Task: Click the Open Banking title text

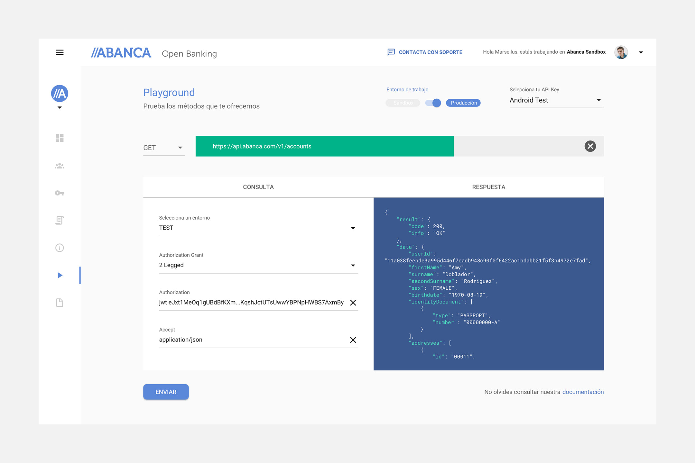Action: (x=189, y=54)
